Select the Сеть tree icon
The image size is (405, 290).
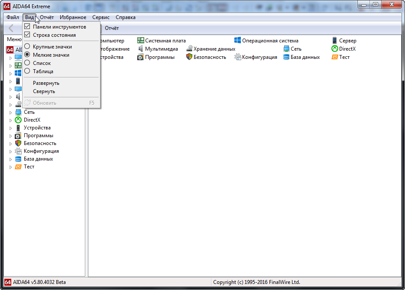[x=18, y=112]
